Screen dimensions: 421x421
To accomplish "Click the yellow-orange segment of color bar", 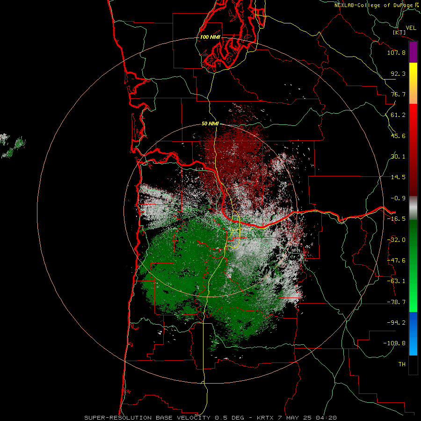I will (413, 83).
